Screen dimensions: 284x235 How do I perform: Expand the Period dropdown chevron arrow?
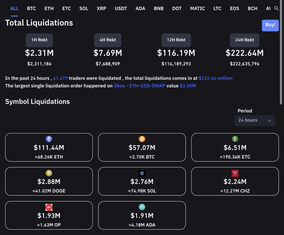(x=269, y=121)
